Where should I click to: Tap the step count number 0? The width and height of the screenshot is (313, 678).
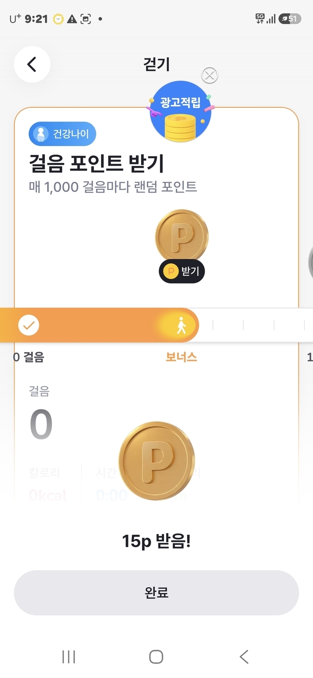(x=41, y=424)
